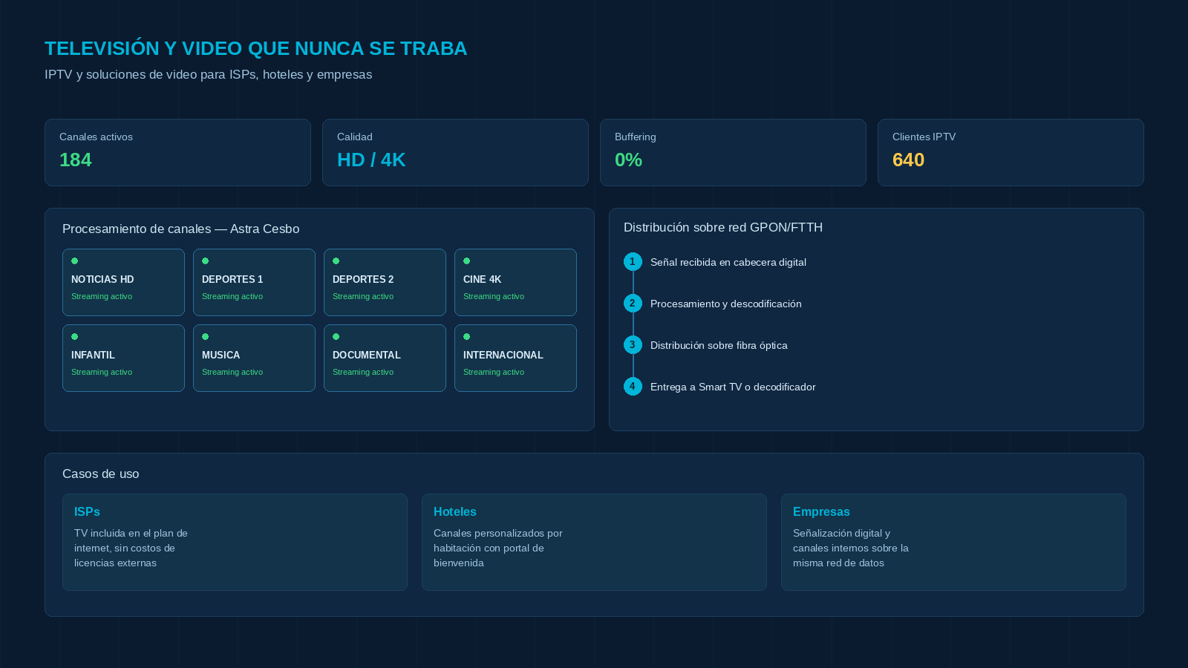Screen dimensions: 1188x668
Task: Open the Empresas use case card
Action: (953, 542)
